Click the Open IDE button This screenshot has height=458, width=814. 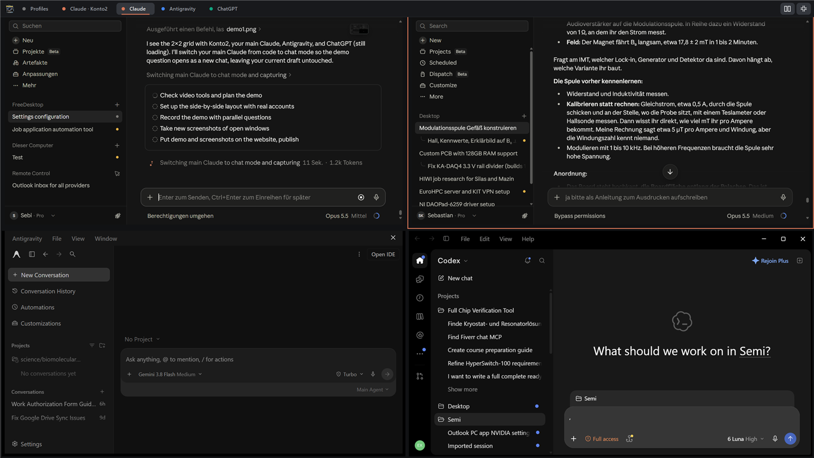(x=383, y=254)
